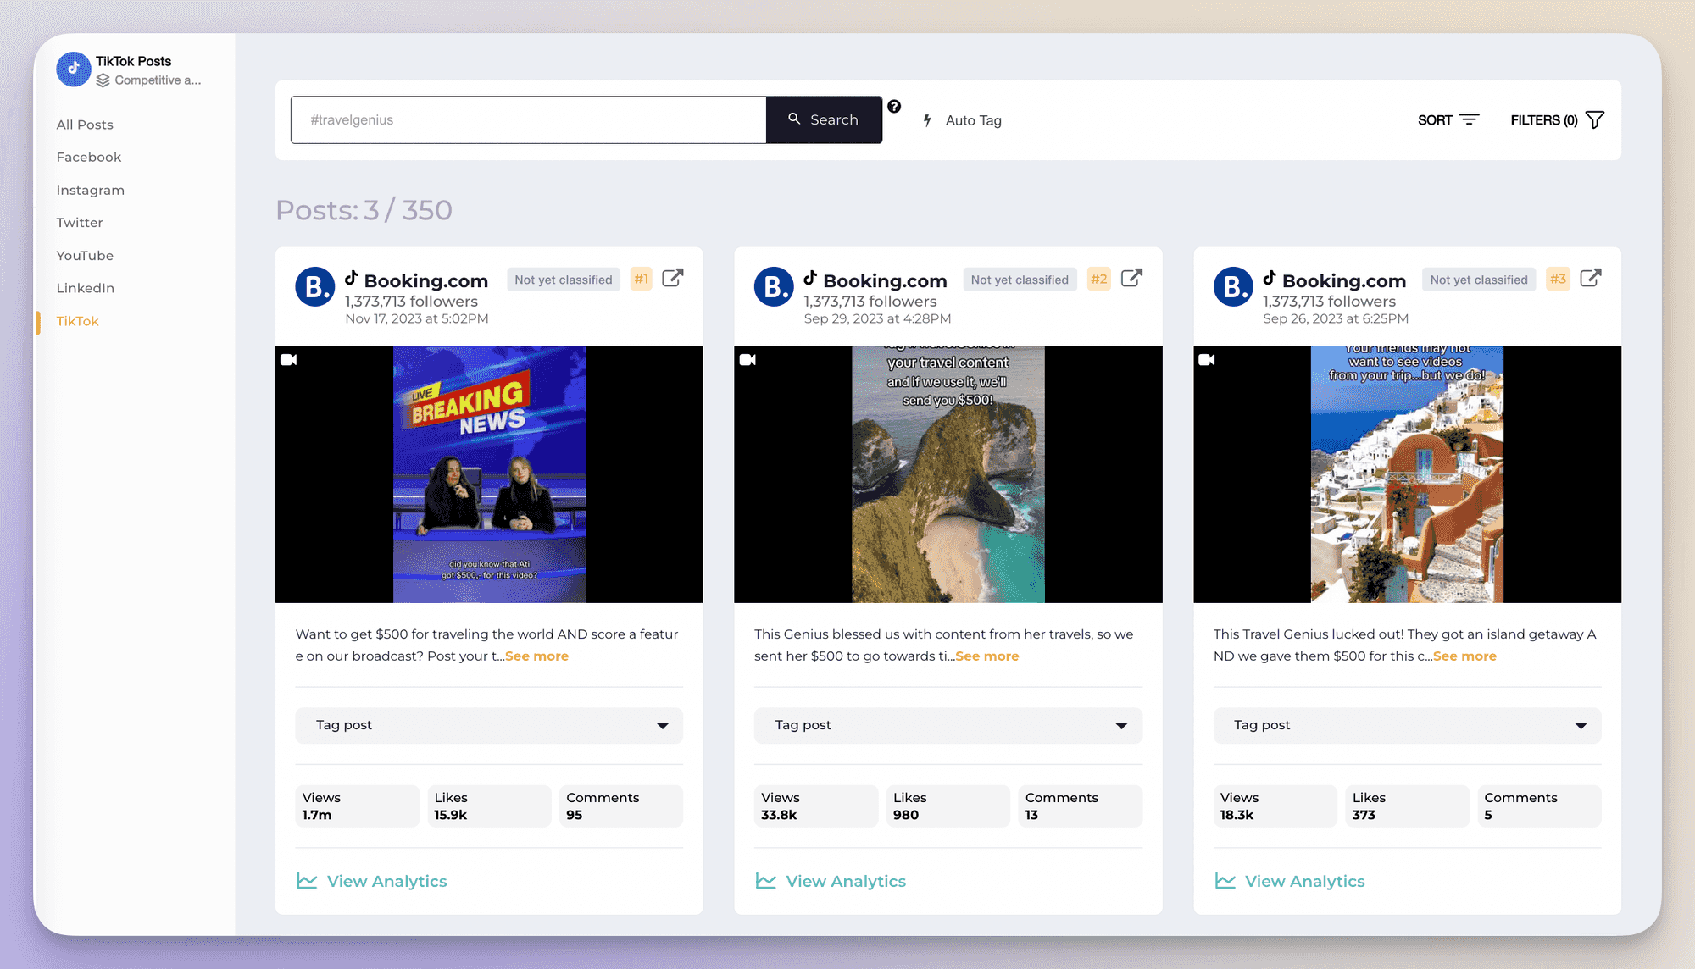Expand See more on post #2 caption
The width and height of the screenshot is (1695, 969).
tap(987, 656)
